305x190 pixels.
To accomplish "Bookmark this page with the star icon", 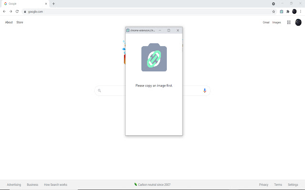I will click(x=274, y=11).
